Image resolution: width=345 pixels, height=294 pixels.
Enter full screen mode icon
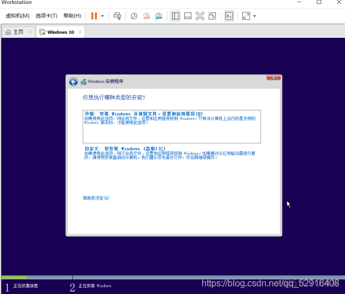coord(200,16)
